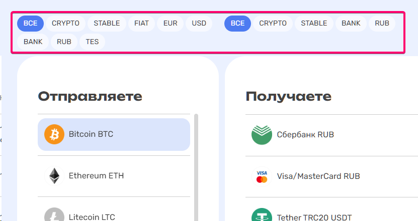This screenshot has height=221, width=418.
Task: Click the Visa/MasterCard card logo icon
Action: coord(262,176)
